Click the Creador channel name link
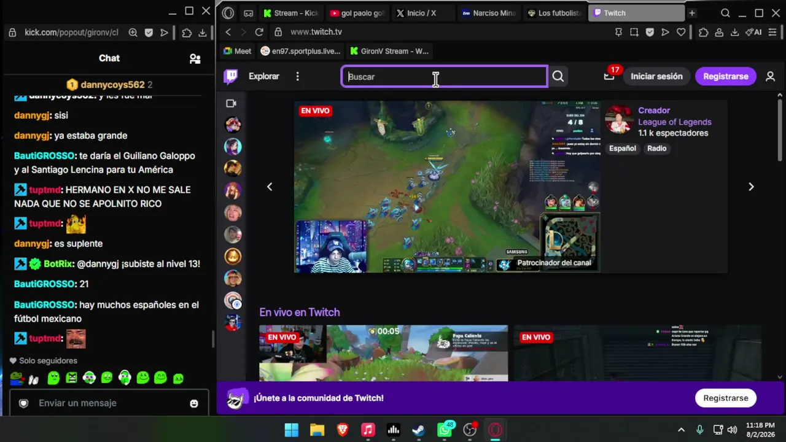 click(654, 110)
